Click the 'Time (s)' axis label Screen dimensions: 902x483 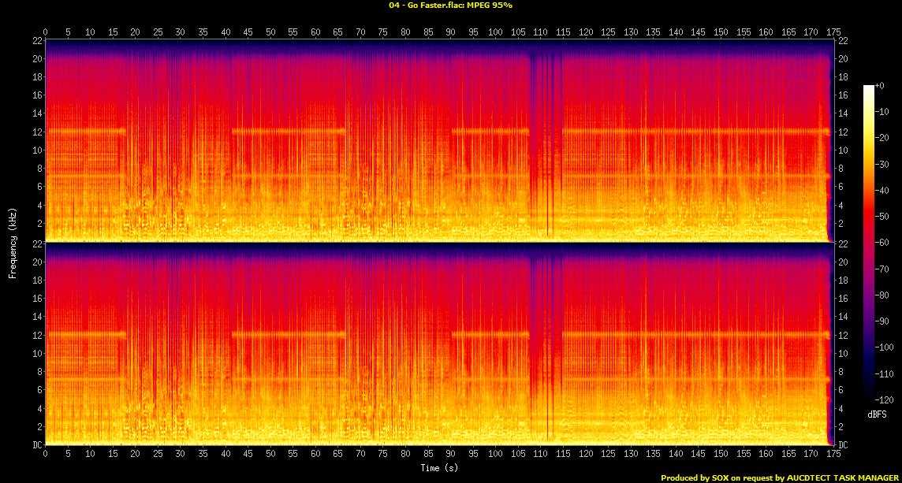[440, 468]
